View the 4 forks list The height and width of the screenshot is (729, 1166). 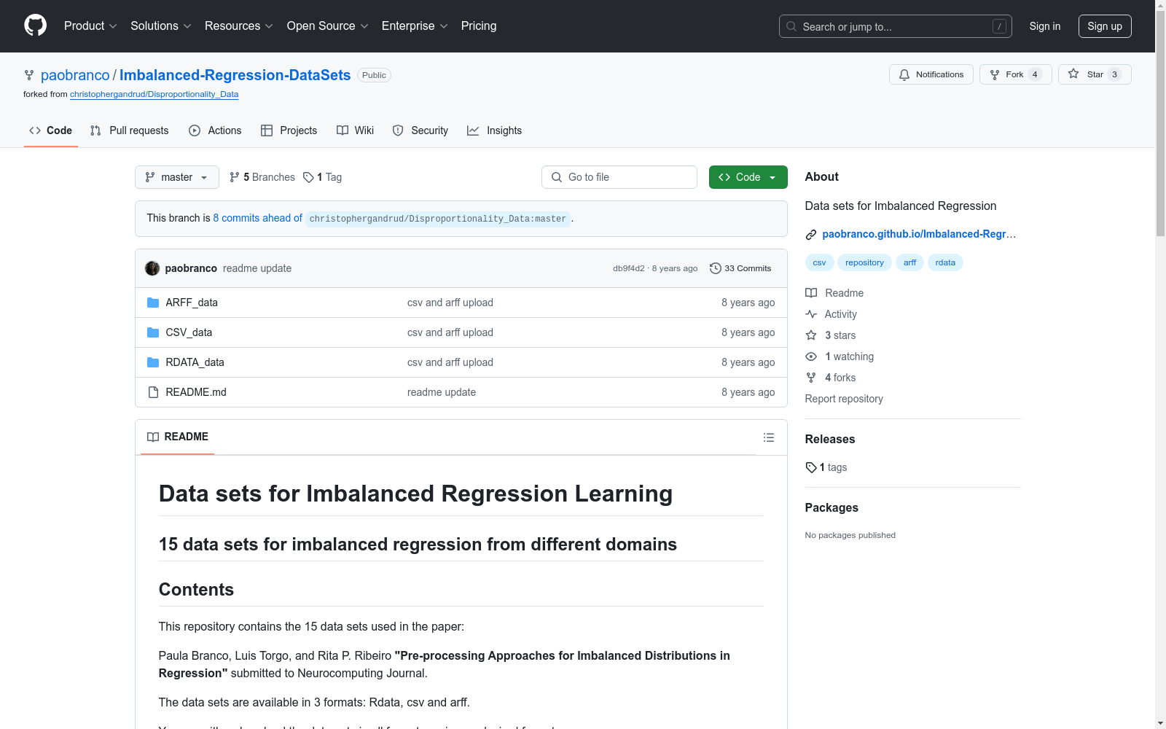point(831,378)
